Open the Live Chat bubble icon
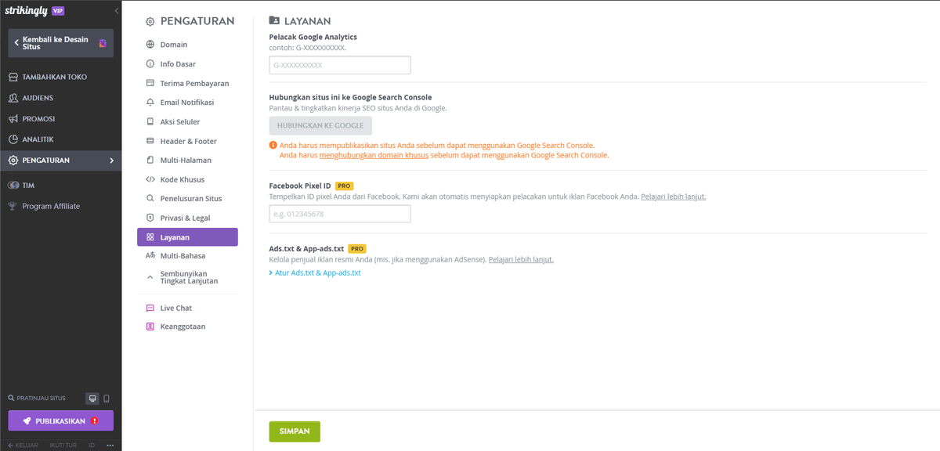 click(149, 308)
